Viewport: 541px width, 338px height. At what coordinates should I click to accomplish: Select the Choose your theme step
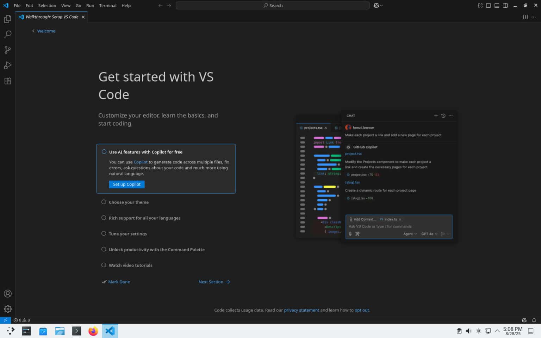tap(129, 202)
